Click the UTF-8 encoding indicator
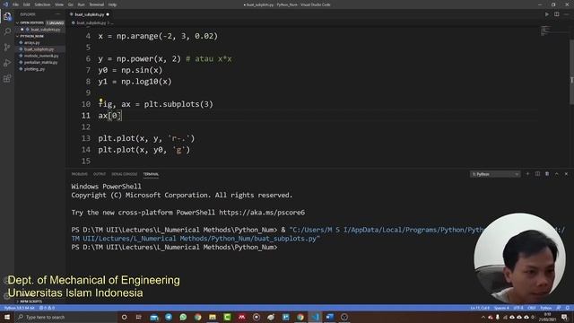The image size is (574, 323). tap(518, 308)
